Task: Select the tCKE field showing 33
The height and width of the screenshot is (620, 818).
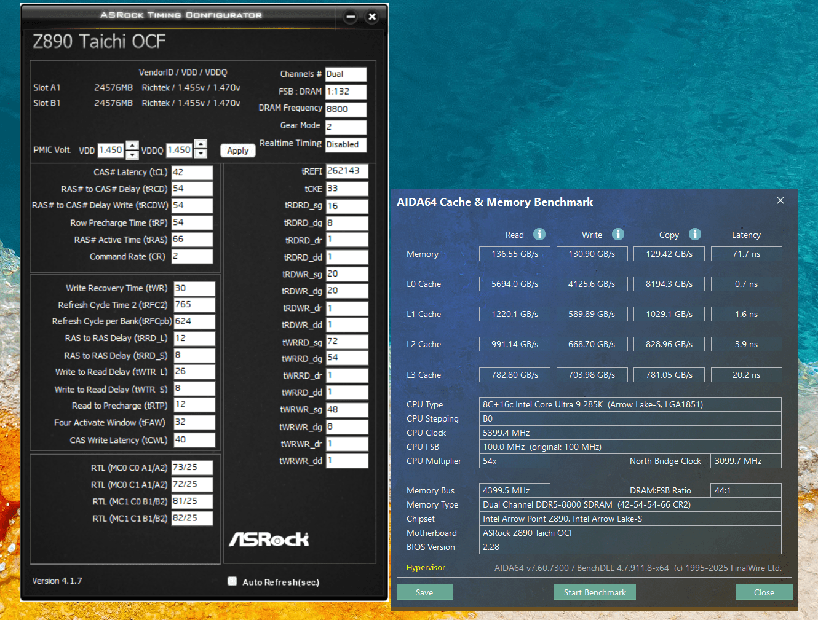Action: 347,189
